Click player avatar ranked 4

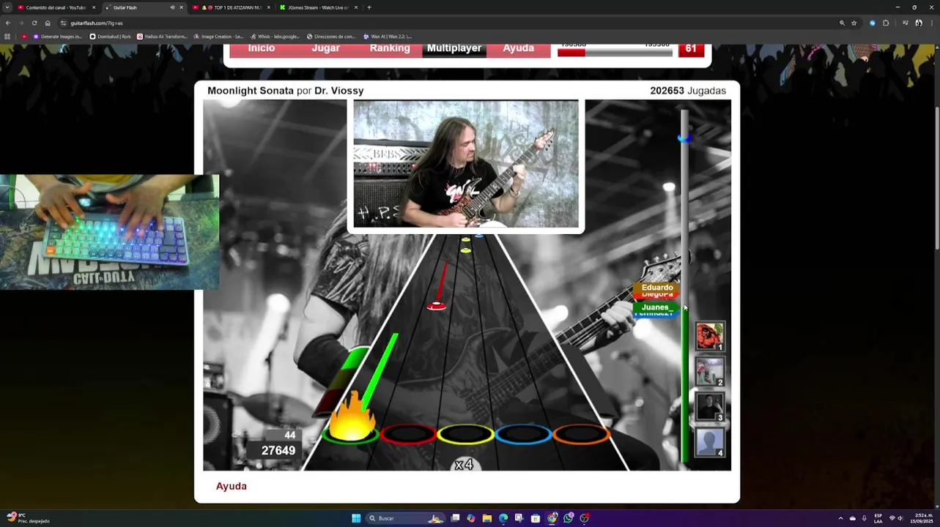tap(709, 442)
